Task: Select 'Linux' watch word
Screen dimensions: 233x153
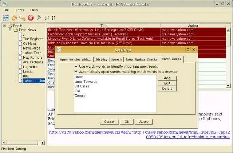Action: [115, 77]
